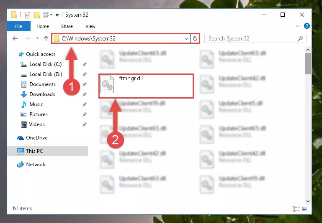Click the 191 items status text
322x223 pixels.
click(x=22, y=208)
